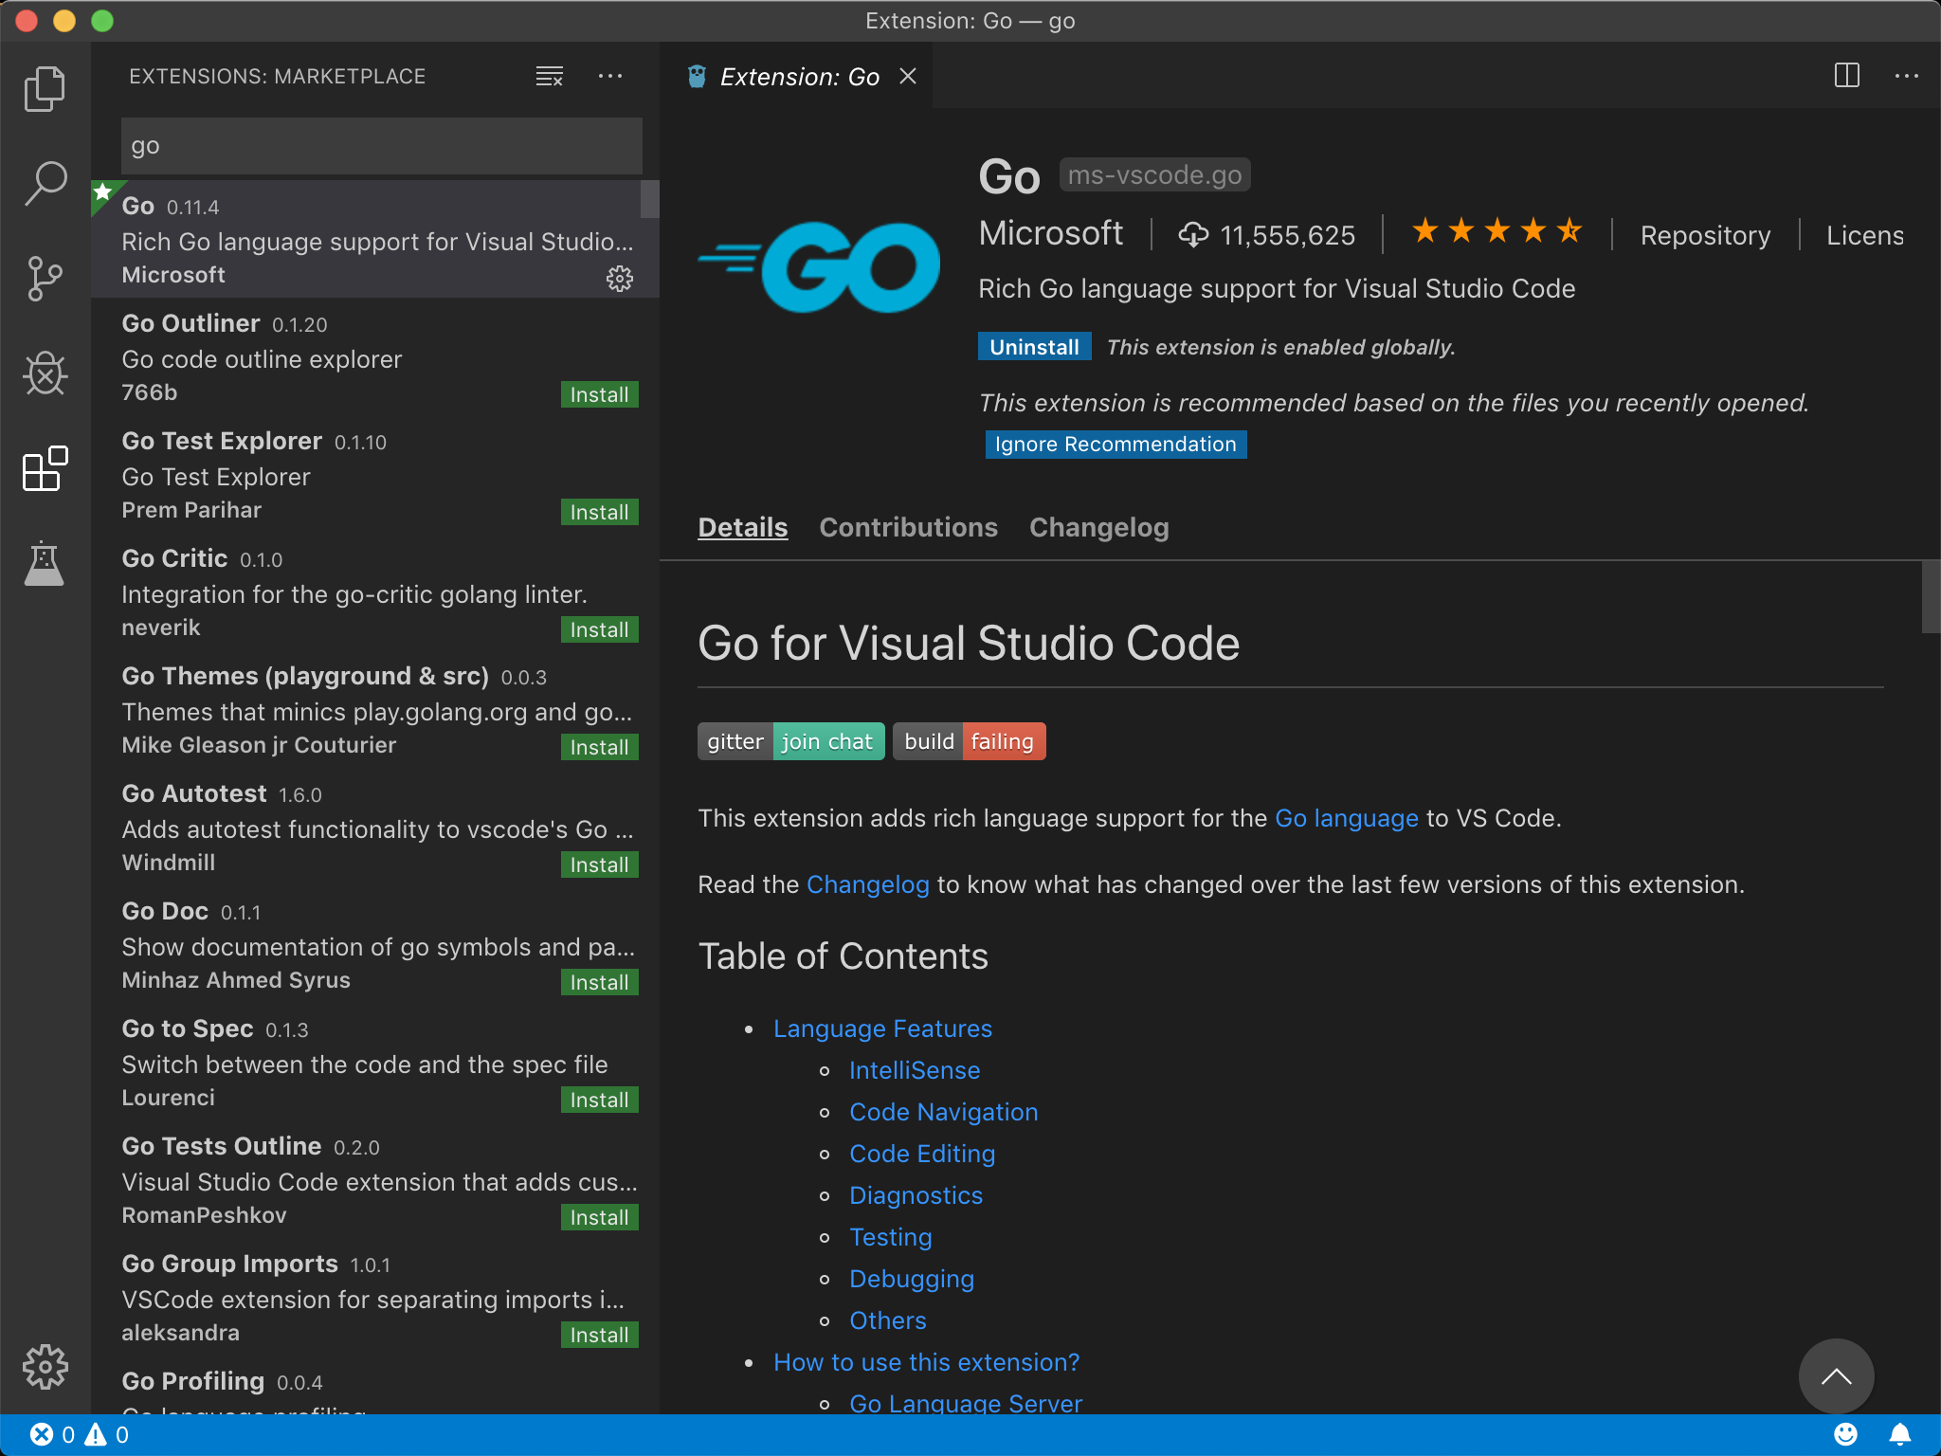1941x1456 pixels.
Task: Install the Go Doc extension
Action: (x=599, y=982)
